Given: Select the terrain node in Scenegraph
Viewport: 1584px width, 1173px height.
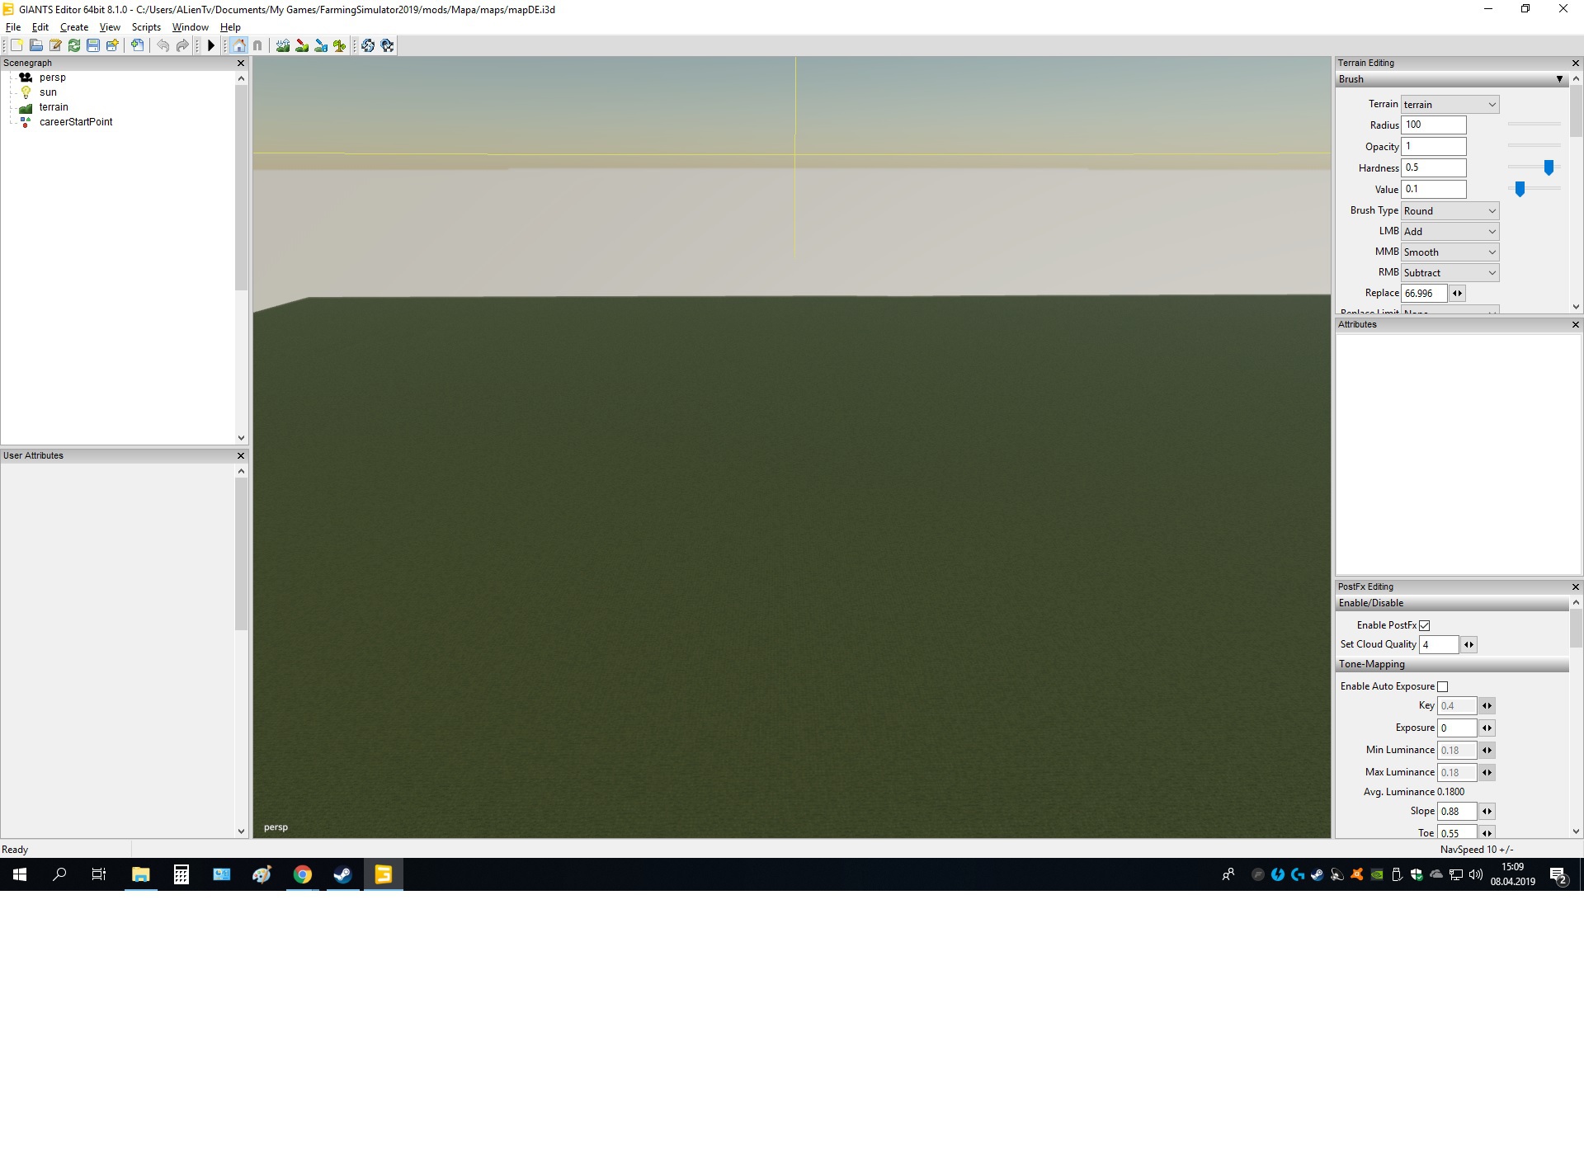Looking at the screenshot, I should coord(54,107).
